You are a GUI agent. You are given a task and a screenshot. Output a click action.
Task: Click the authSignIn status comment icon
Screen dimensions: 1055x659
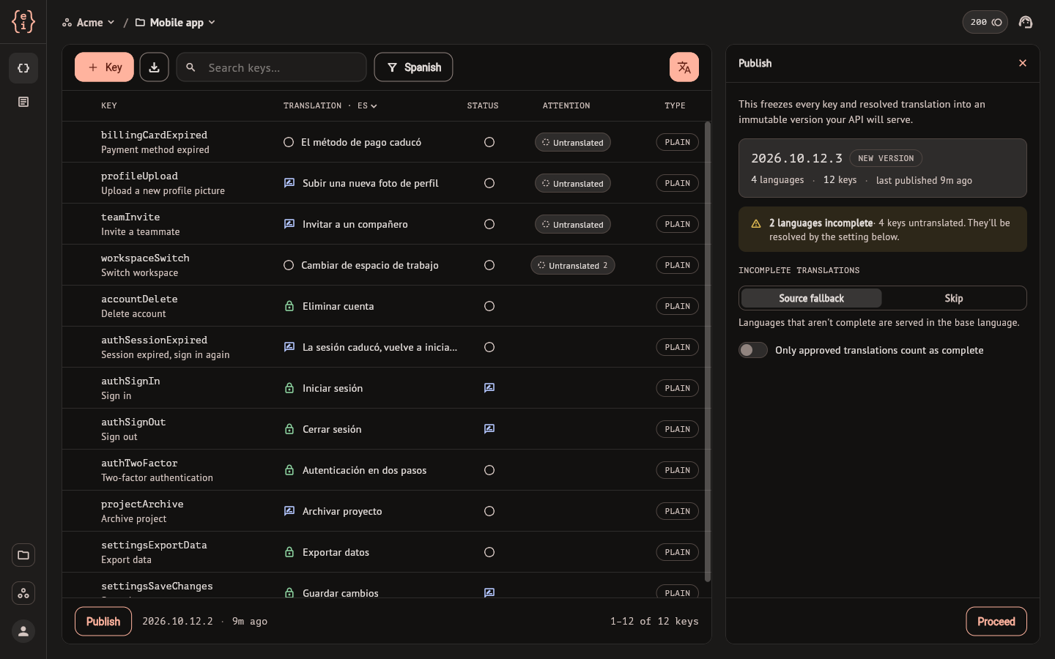click(x=489, y=388)
